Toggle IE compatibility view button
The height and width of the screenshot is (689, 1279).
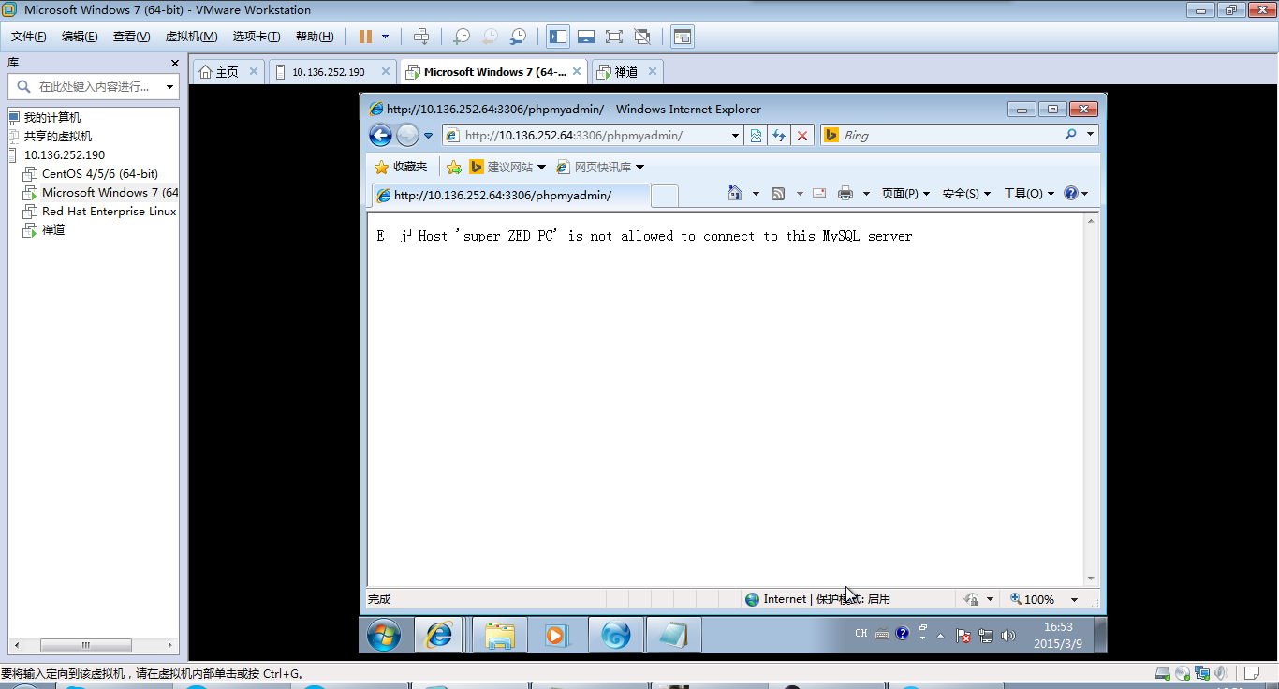[x=757, y=136]
